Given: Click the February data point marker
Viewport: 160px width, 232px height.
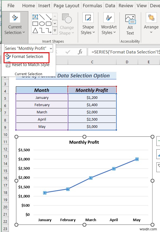Looking at the screenshot, I should pos(68,189).
